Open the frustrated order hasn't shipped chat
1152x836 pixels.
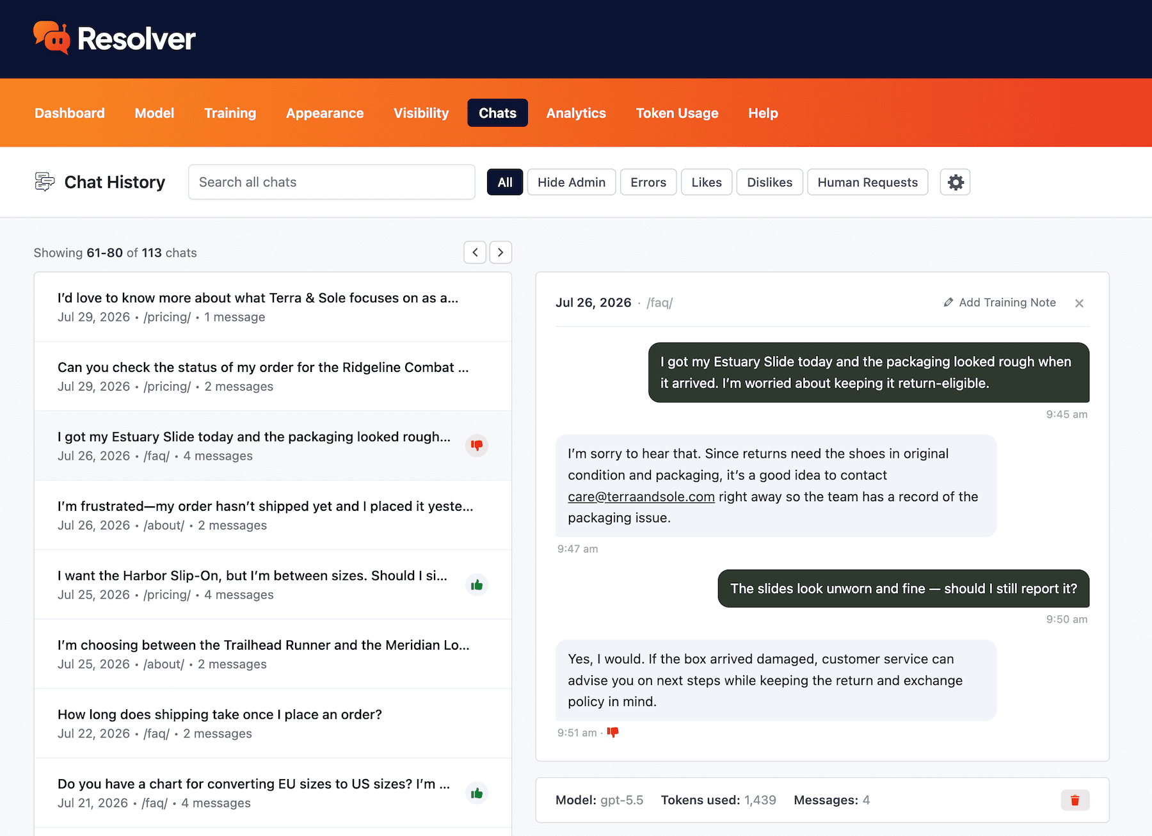(x=273, y=515)
